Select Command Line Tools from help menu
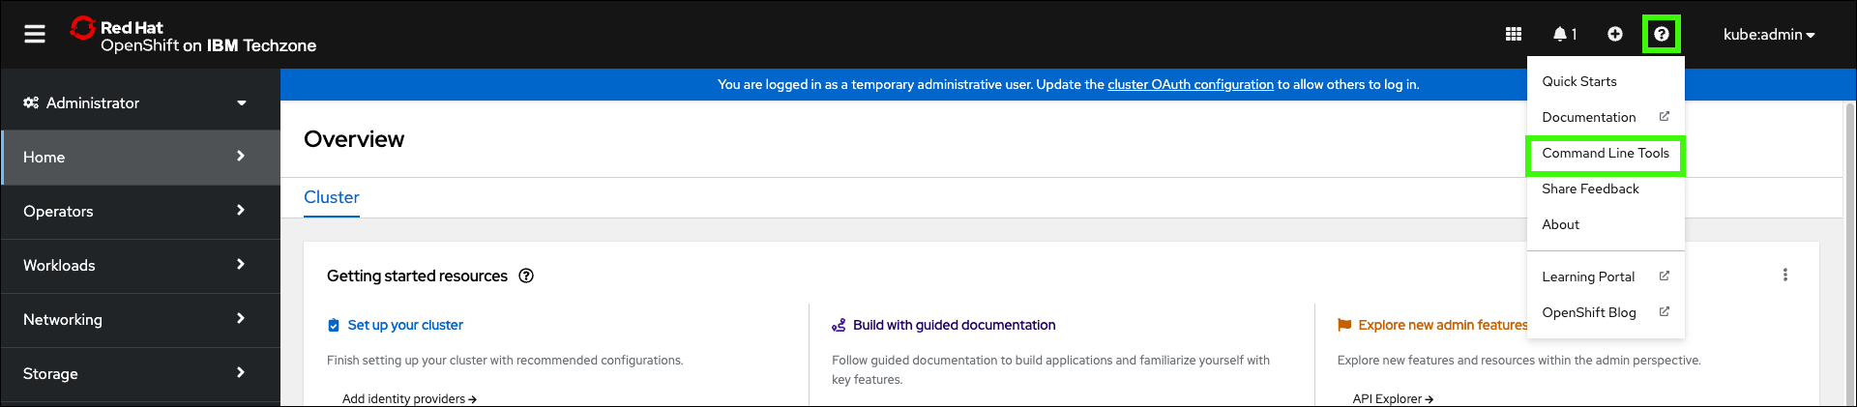1857x407 pixels. coord(1605,154)
